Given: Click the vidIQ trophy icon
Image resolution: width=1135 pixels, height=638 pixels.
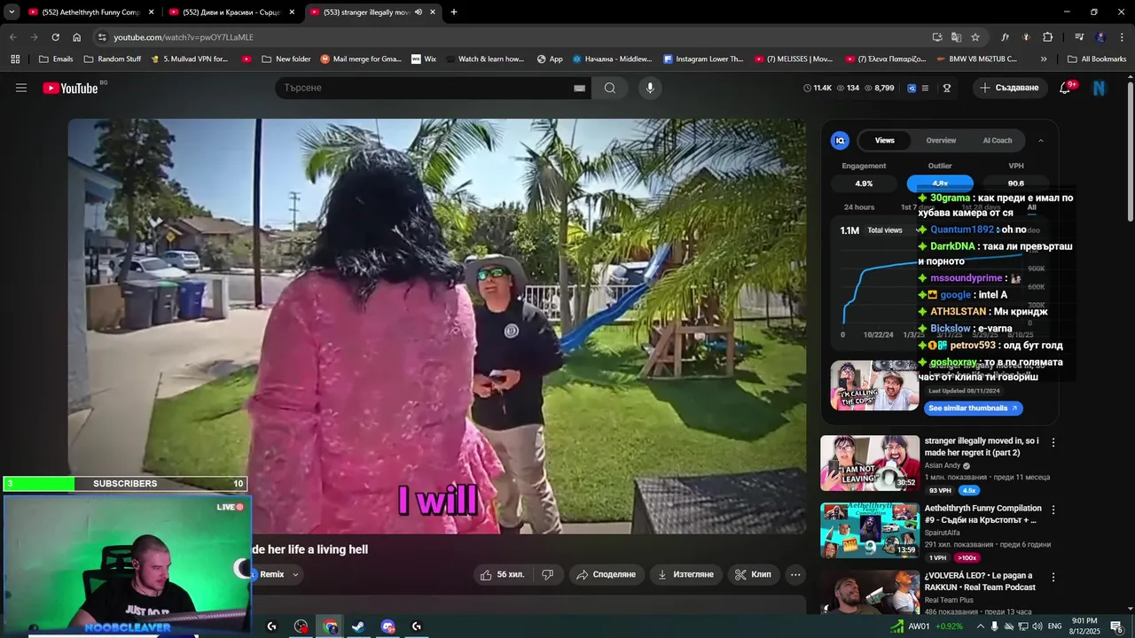Looking at the screenshot, I should coord(947,88).
